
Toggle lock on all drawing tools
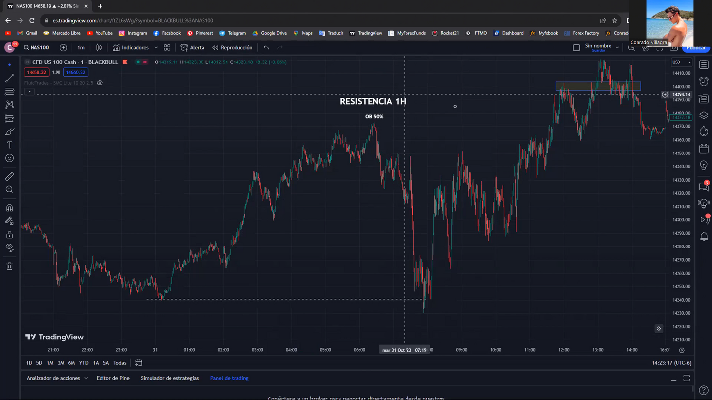9,235
